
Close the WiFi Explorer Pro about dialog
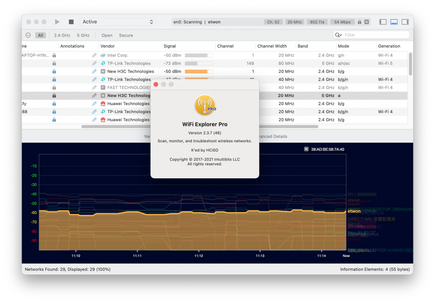point(156,85)
